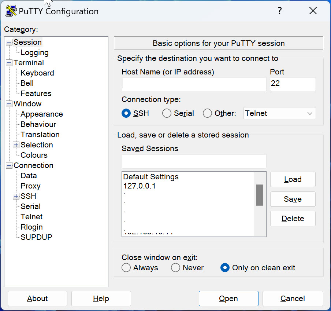Image resolution: width=331 pixels, height=311 pixels.
Task: Collapse the Session category tree node
Action: point(9,42)
